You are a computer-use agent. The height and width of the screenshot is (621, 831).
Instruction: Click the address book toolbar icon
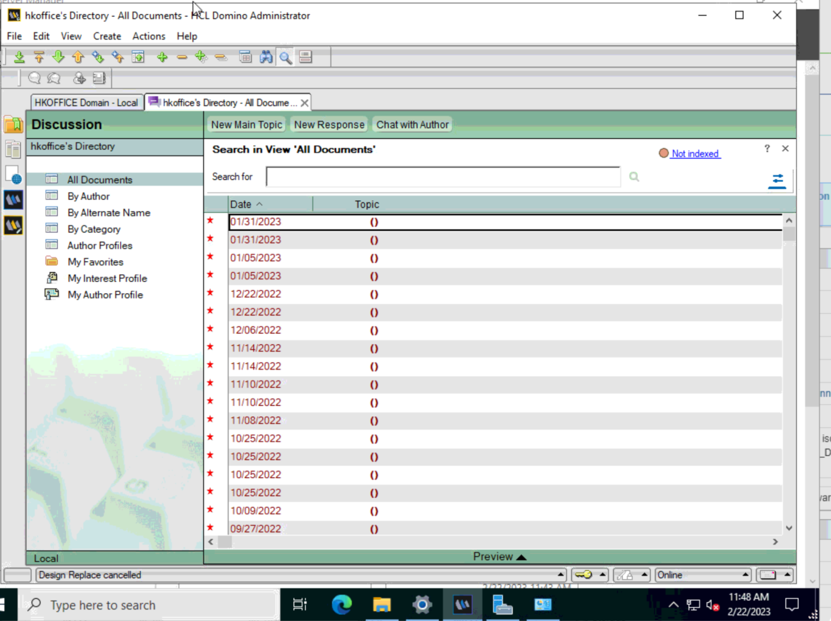click(x=99, y=78)
